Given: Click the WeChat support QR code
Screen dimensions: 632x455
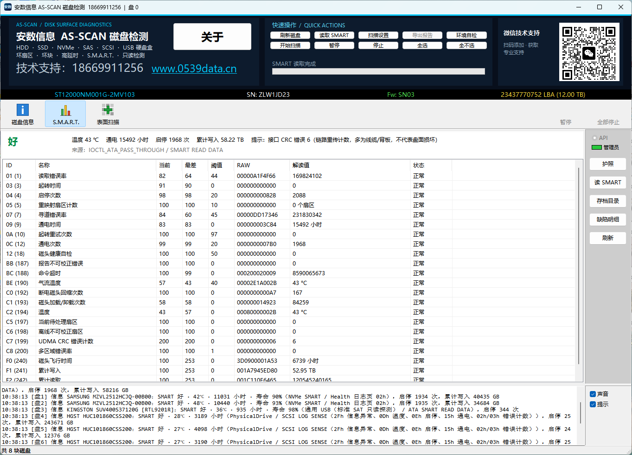Looking at the screenshot, I should tap(589, 52).
